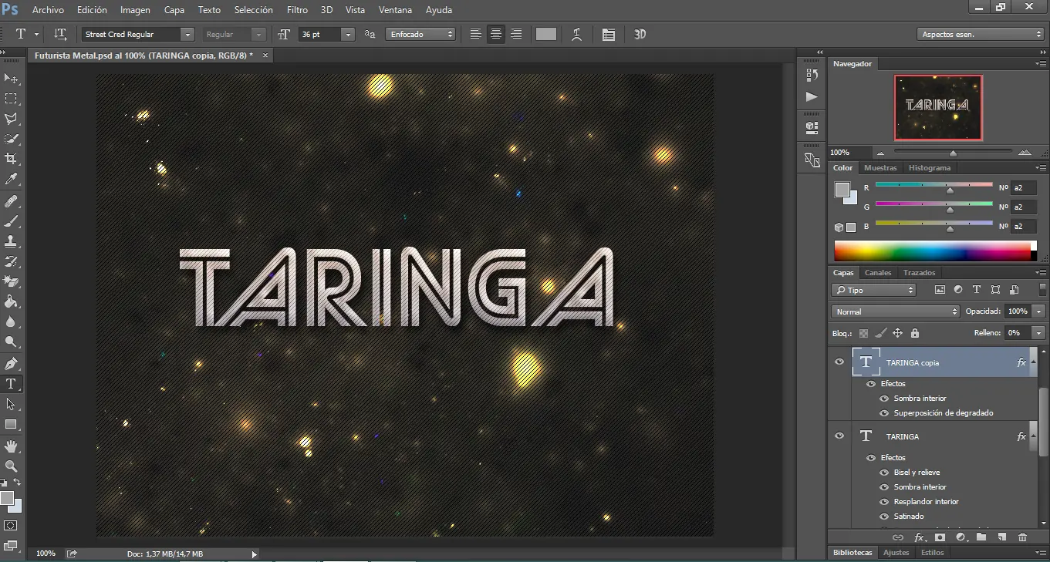The width and height of the screenshot is (1050, 562).
Task: Open the Capa menu
Action: click(x=174, y=10)
